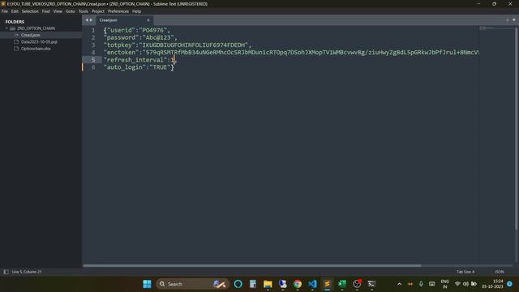Open Visual Studio Code from taskbar
519x292 pixels.
tap(312, 284)
